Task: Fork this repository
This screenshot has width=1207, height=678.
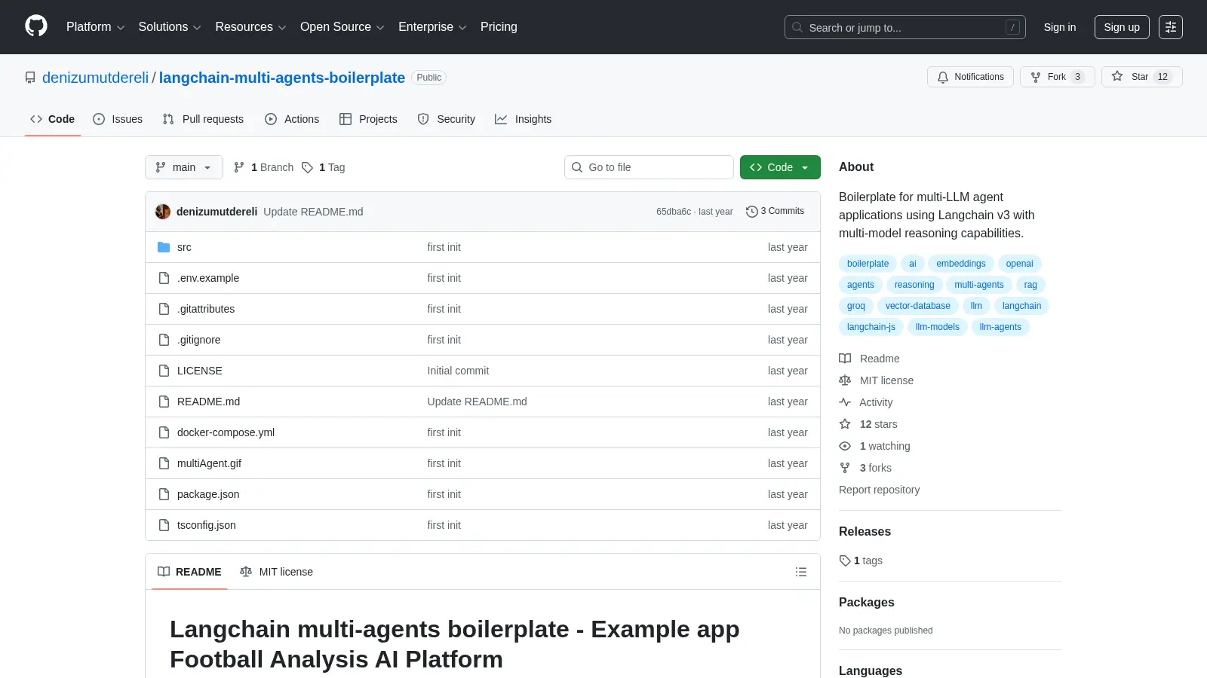Action: click(1057, 77)
